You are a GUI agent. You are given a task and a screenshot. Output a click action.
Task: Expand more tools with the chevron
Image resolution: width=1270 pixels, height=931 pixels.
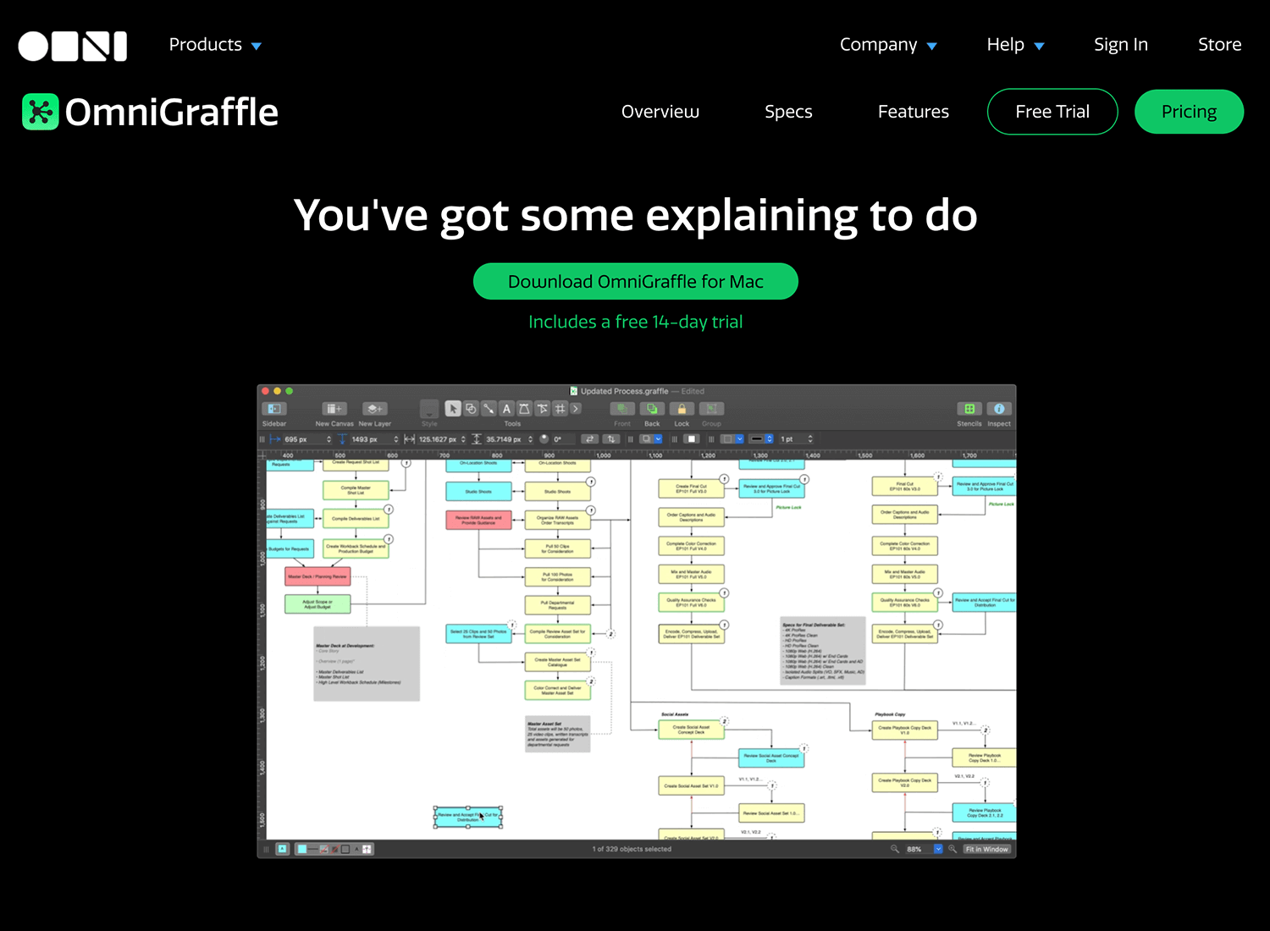pos(576,409)
